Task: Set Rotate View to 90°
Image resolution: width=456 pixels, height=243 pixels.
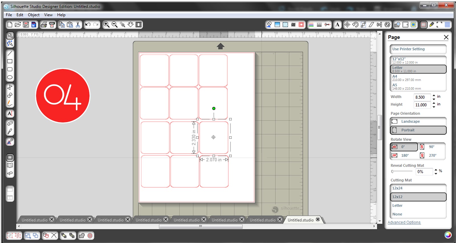Action: [432, 147]
